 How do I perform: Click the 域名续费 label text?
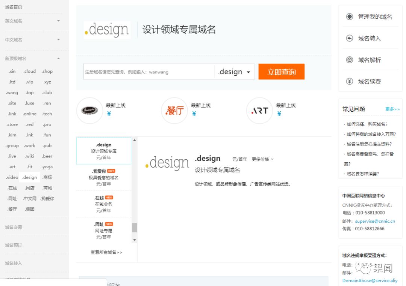coord(369,82)
